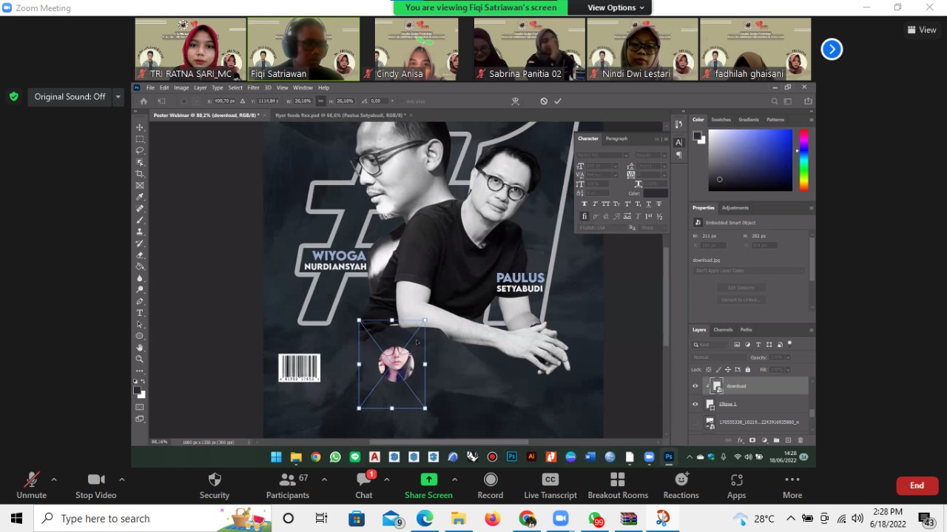Image resolution: width=947 pixels, height=532 pixels.
Task: Open the Photoshop Layer menu
Action: point(200,87)
